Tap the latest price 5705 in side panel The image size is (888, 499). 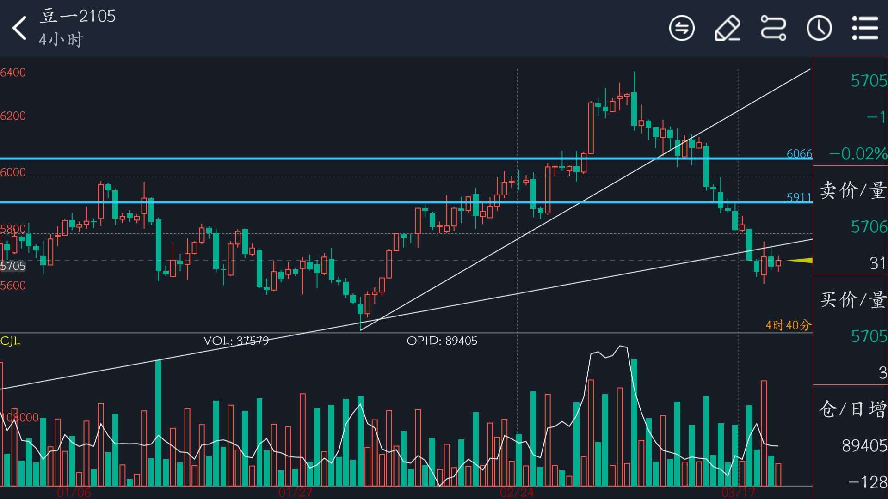pyautogui.click(x=868, y=81)
